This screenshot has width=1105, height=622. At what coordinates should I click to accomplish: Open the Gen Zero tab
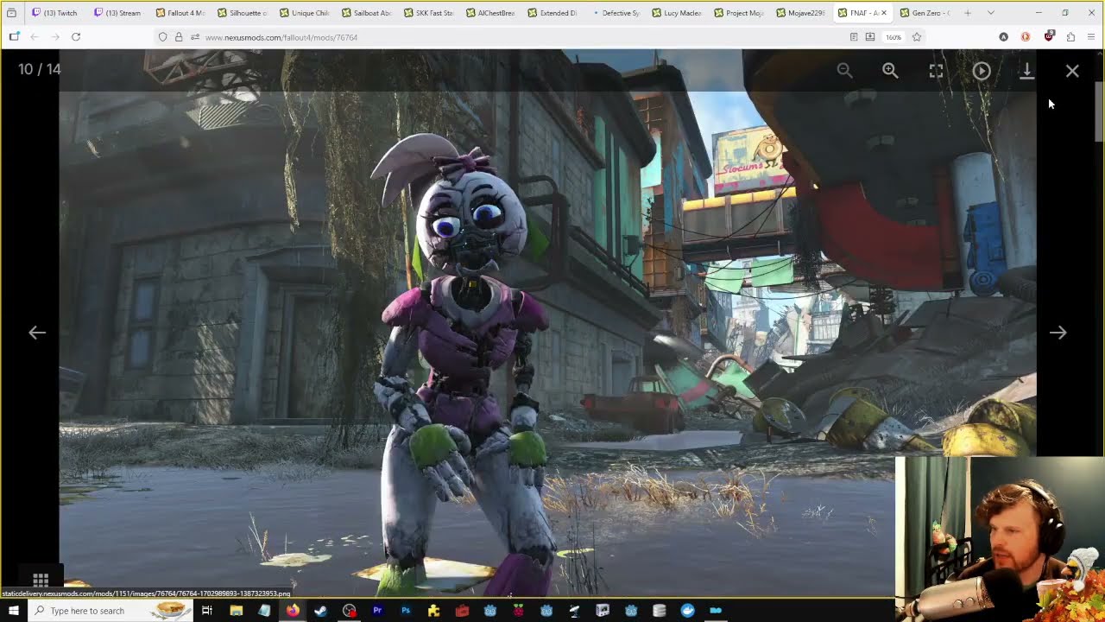pos(925,13)
